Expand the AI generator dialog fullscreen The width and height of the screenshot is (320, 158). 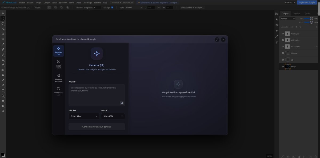point(217,39)
